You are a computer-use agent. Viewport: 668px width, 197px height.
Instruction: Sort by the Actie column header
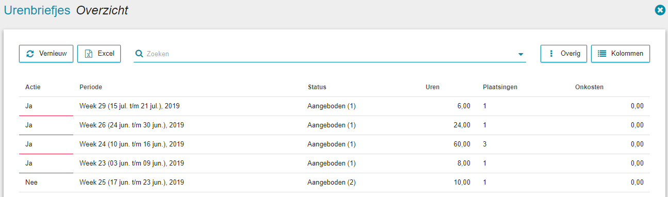[x=33, y=87]
